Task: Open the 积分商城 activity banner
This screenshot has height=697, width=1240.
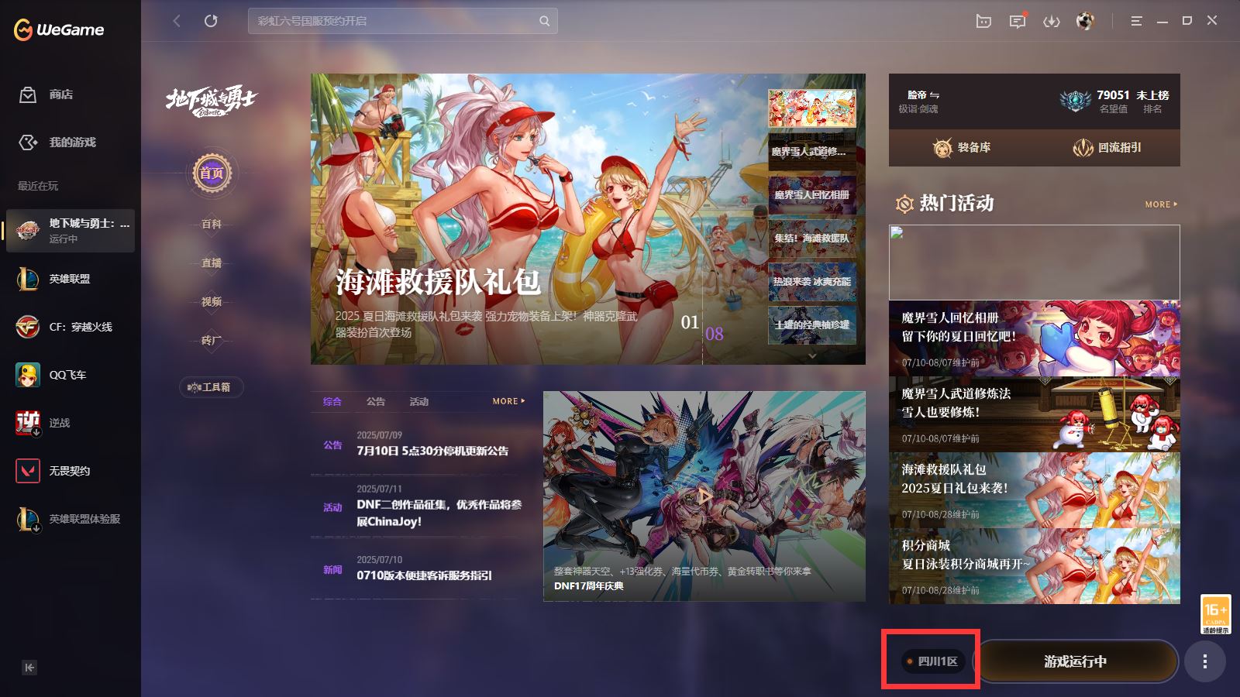Action: [x=1034, y=567]
